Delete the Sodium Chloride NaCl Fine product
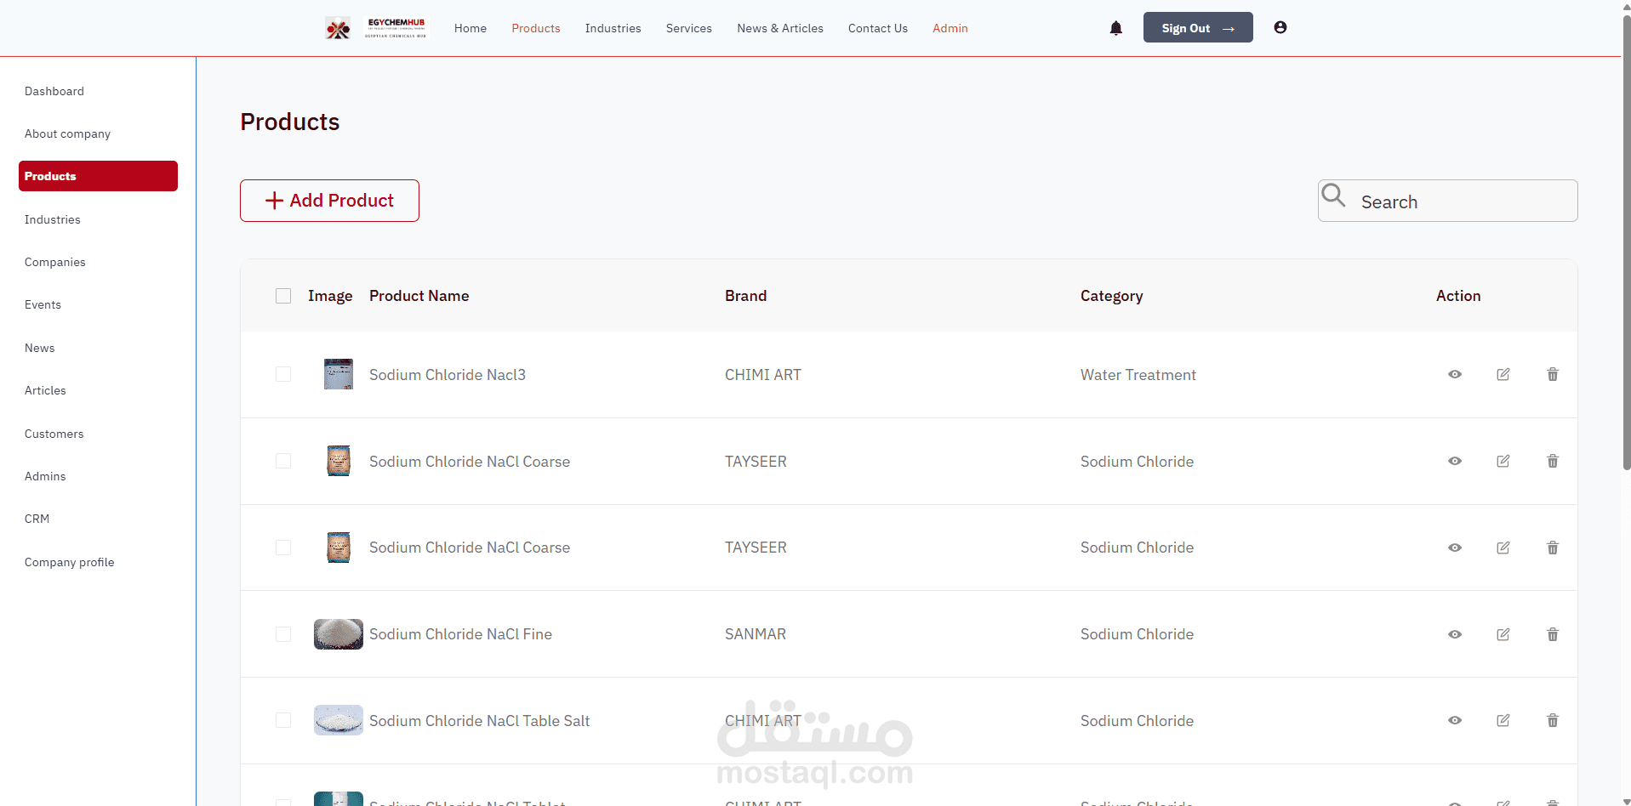This screenshot has height=806, width=1631. [1553, 634]
